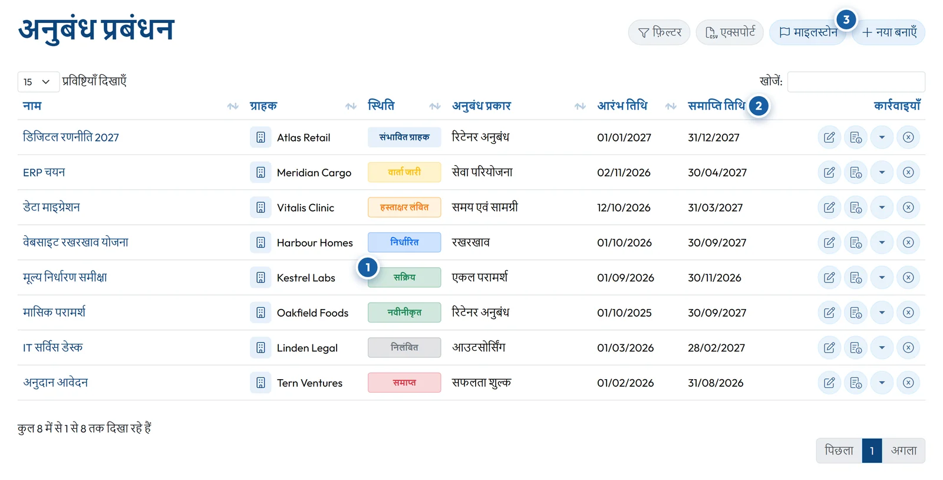Expand actions dropdown for डिजिटल रणनीति 2027
Viewport: 943px width, 480px height.
882,137
